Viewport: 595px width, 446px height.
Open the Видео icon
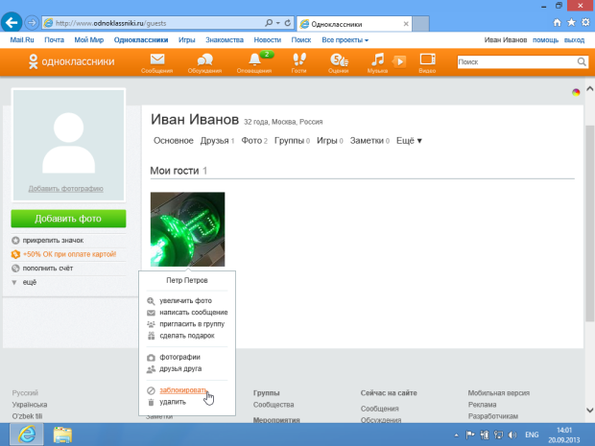coord(427,59)
